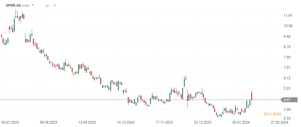Click the D1 timeframe label
301x127 pixels.
[x=47, y=6]
